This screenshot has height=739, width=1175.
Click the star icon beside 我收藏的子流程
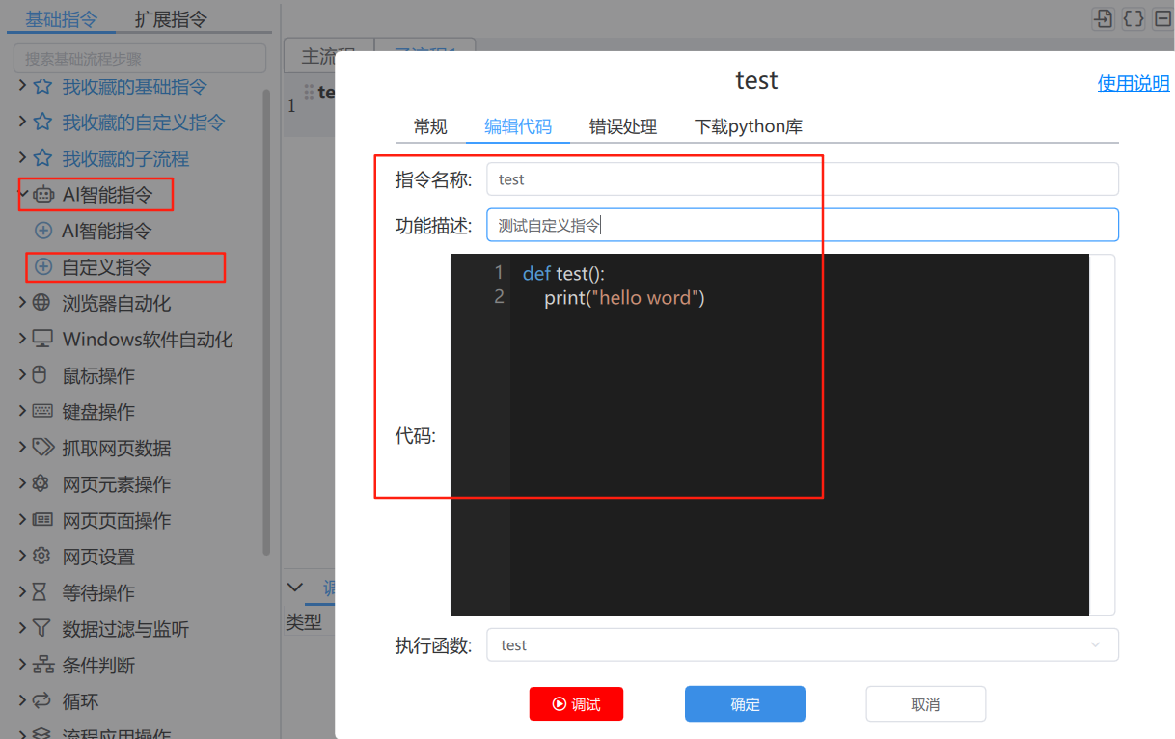pos(42,158)
